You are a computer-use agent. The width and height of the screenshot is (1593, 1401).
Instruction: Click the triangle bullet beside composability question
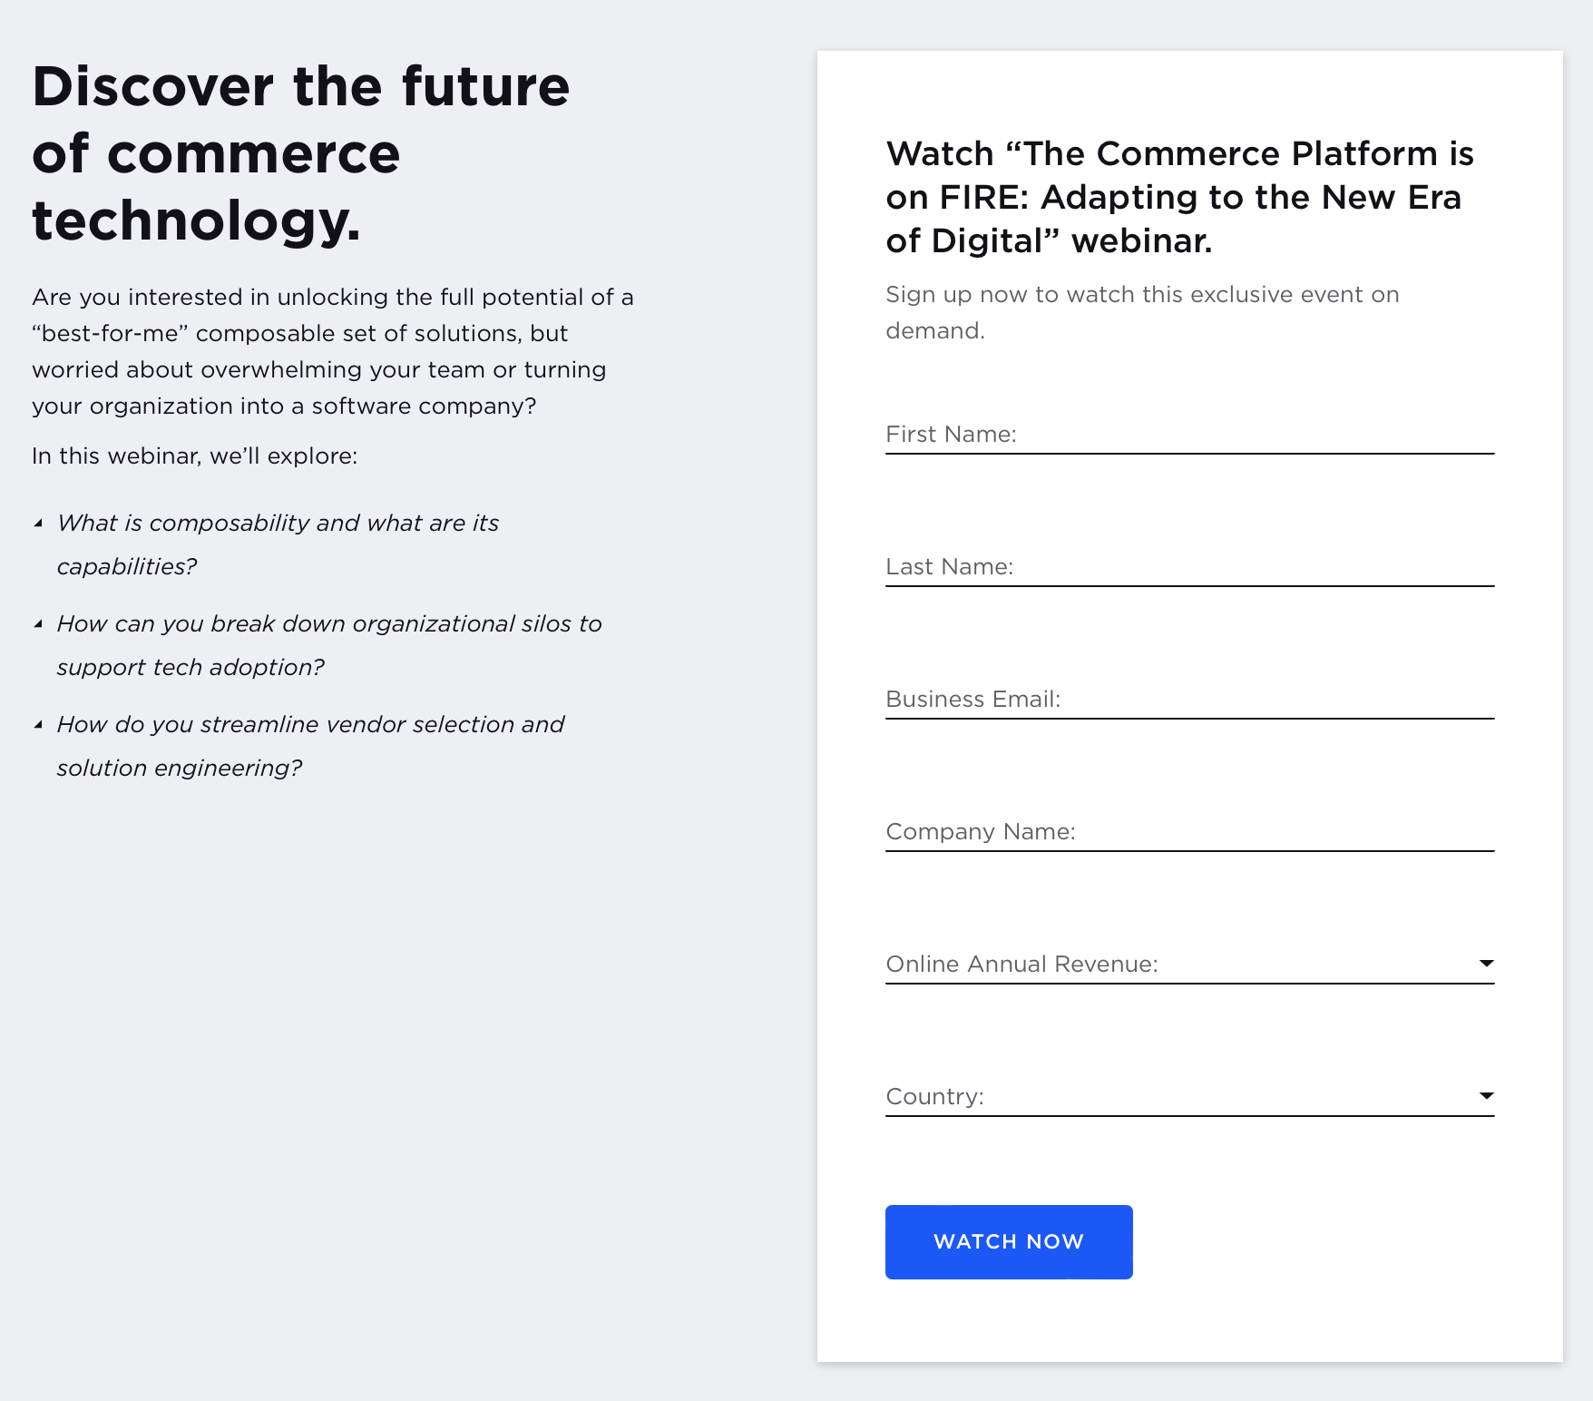click(39, 522)
